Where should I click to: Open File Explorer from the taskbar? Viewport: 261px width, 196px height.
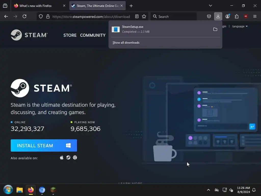coord(19,190)
